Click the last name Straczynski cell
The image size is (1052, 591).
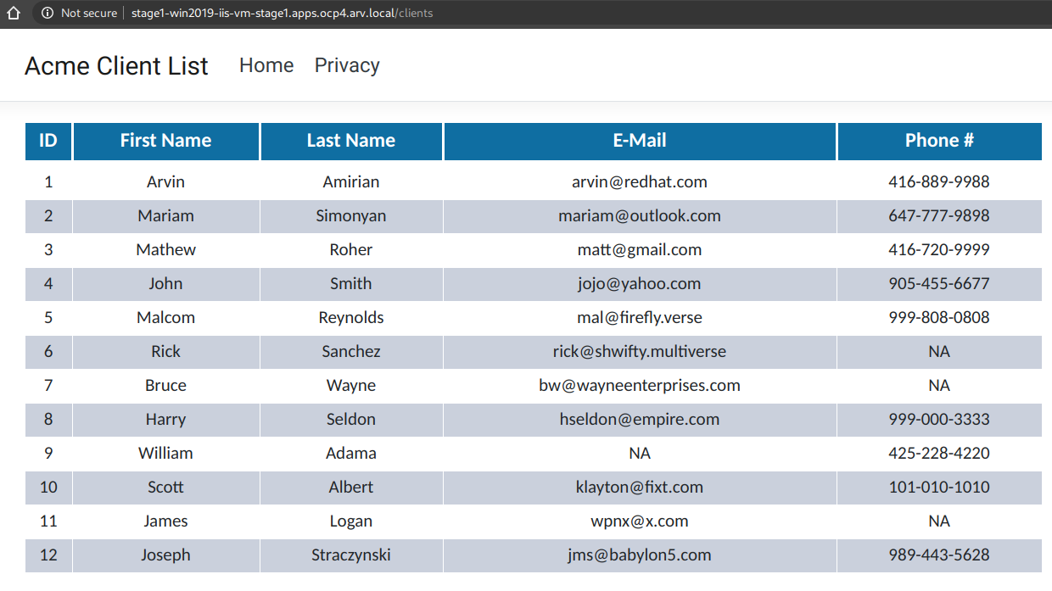[x=351, y=555]
